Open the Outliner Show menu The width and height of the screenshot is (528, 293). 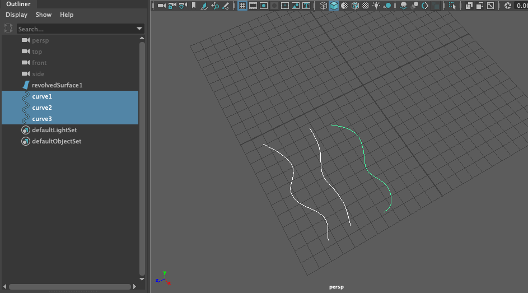point(43,15)
